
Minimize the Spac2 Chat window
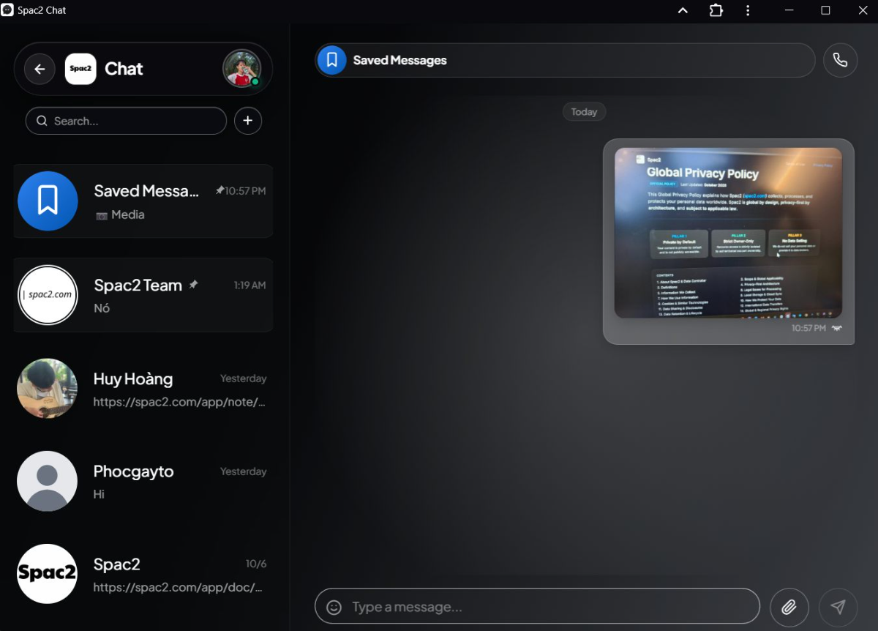(789, 10)
